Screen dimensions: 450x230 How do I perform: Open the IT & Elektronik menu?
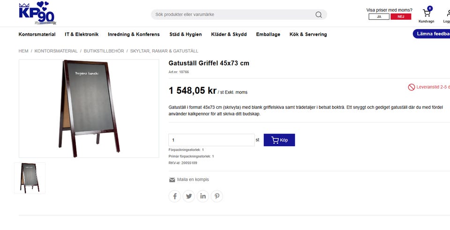point(82,34)
